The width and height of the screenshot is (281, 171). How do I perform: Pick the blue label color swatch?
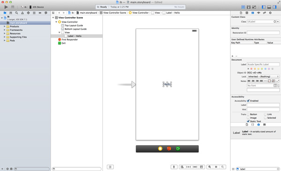(266, 69)
